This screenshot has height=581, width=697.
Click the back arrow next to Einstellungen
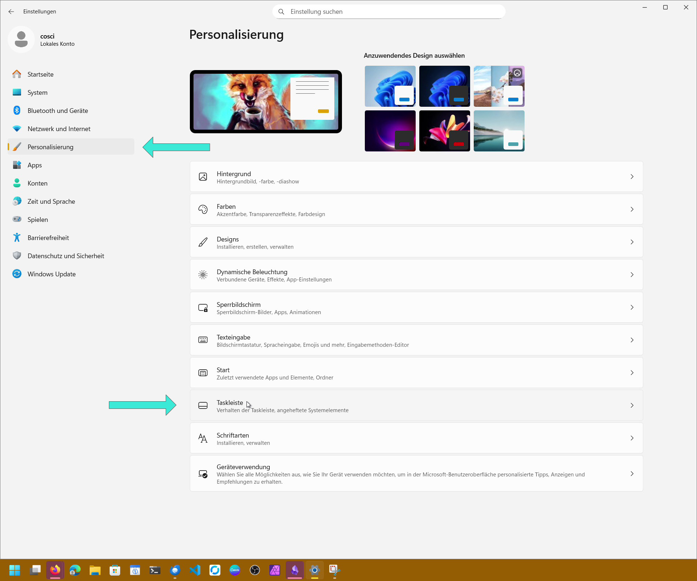pyautogui.click(x=11, y=12)
